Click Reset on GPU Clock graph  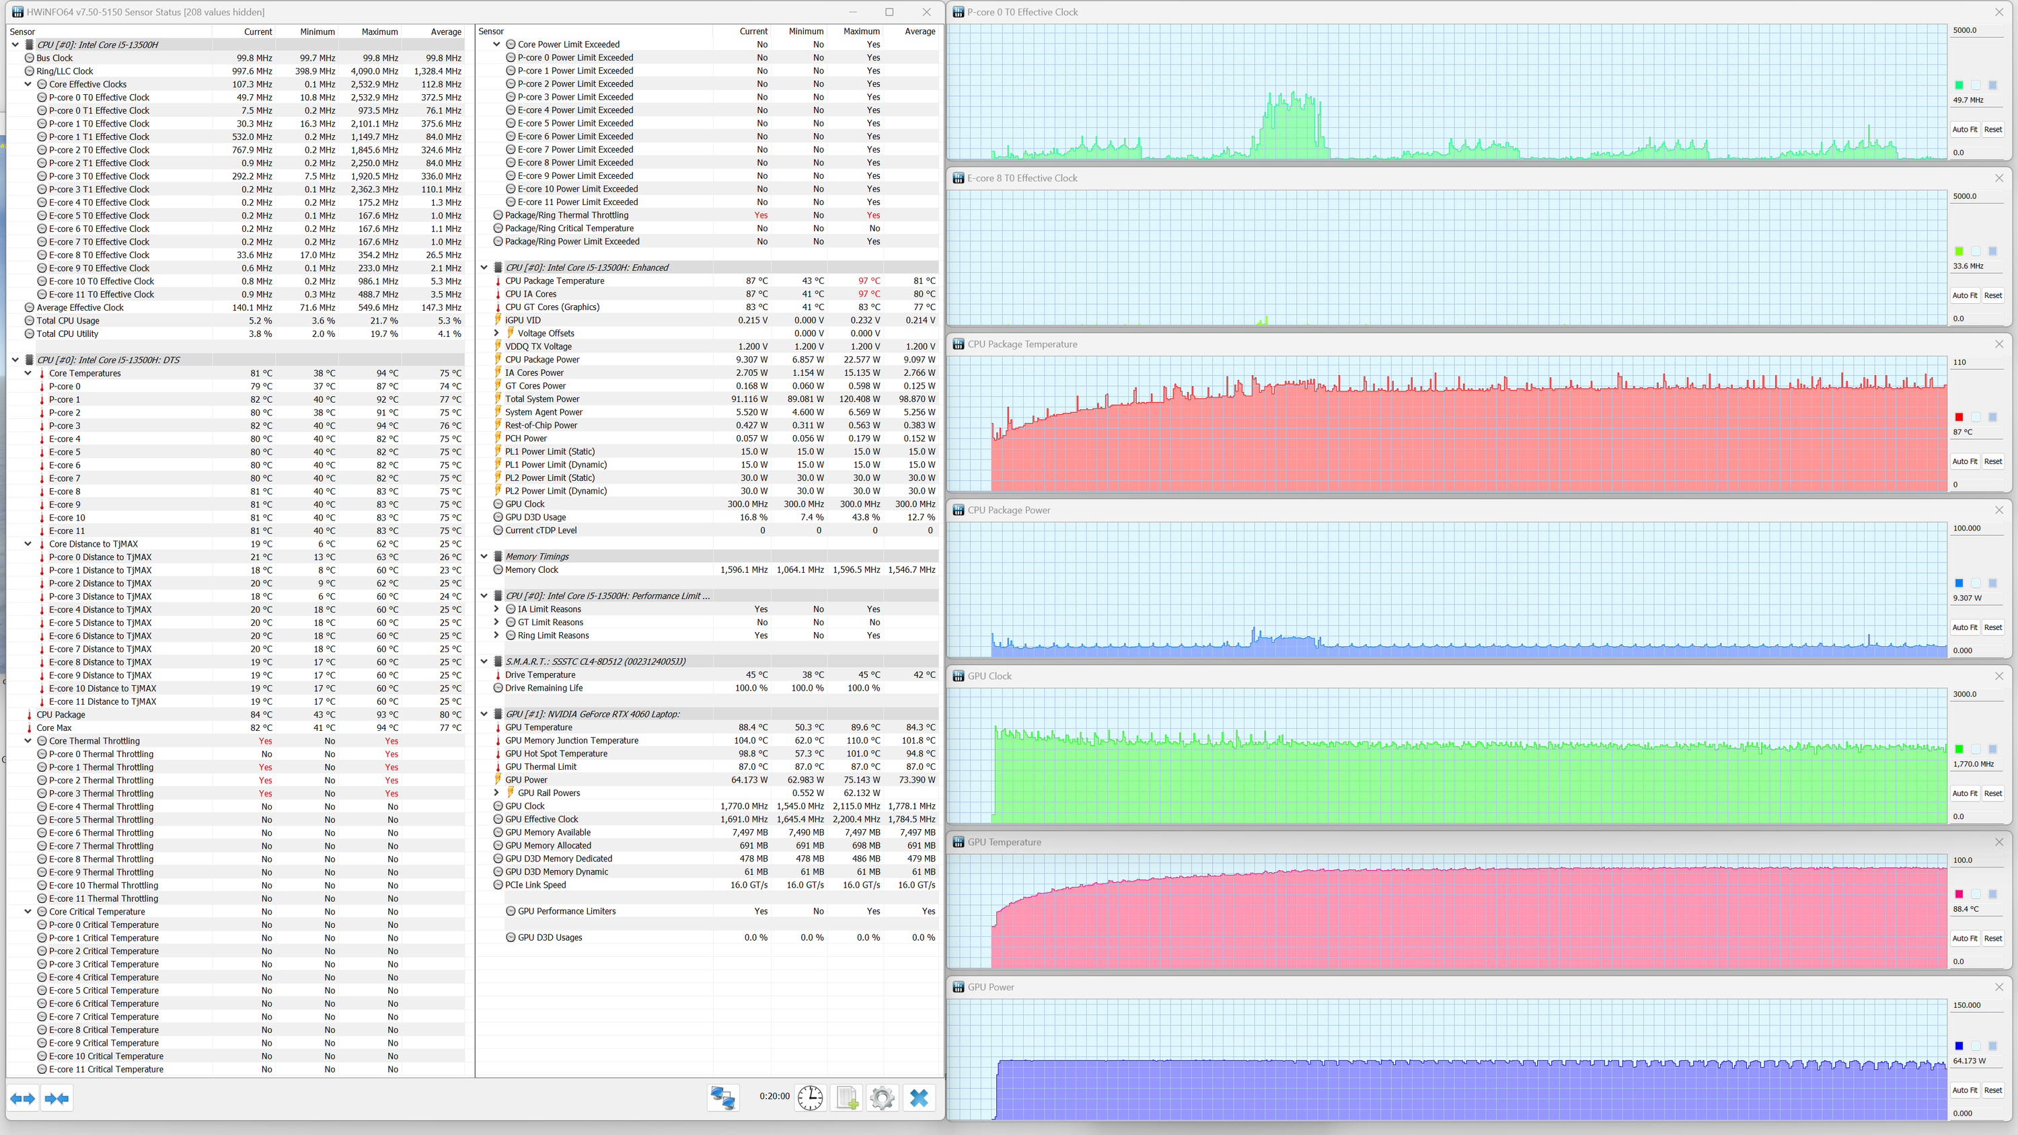pyautogui.click(x=1992, y=793)
